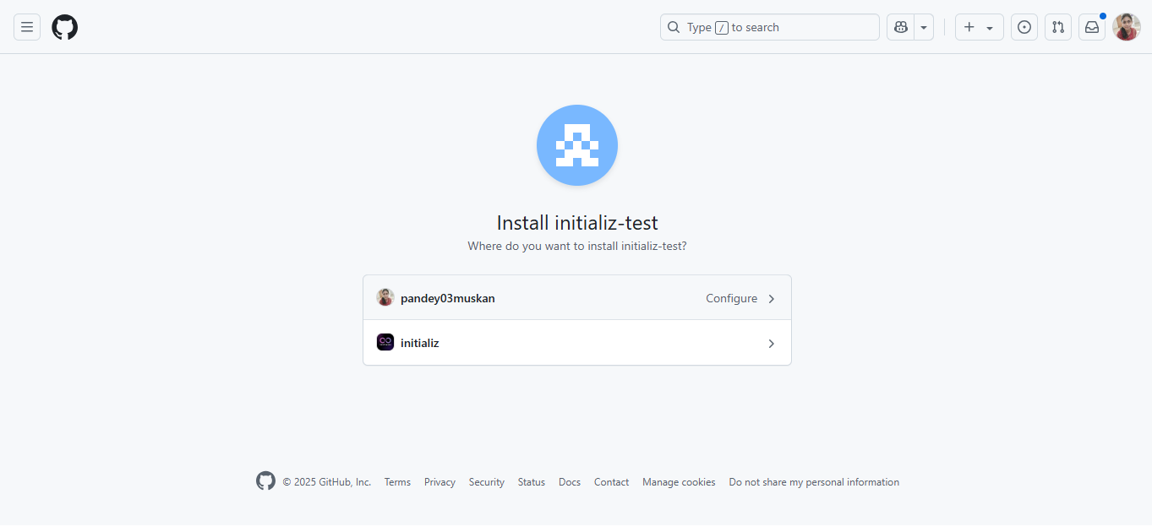
Task: Open the Issues icon in header
Action: (x=1024, y=27)
